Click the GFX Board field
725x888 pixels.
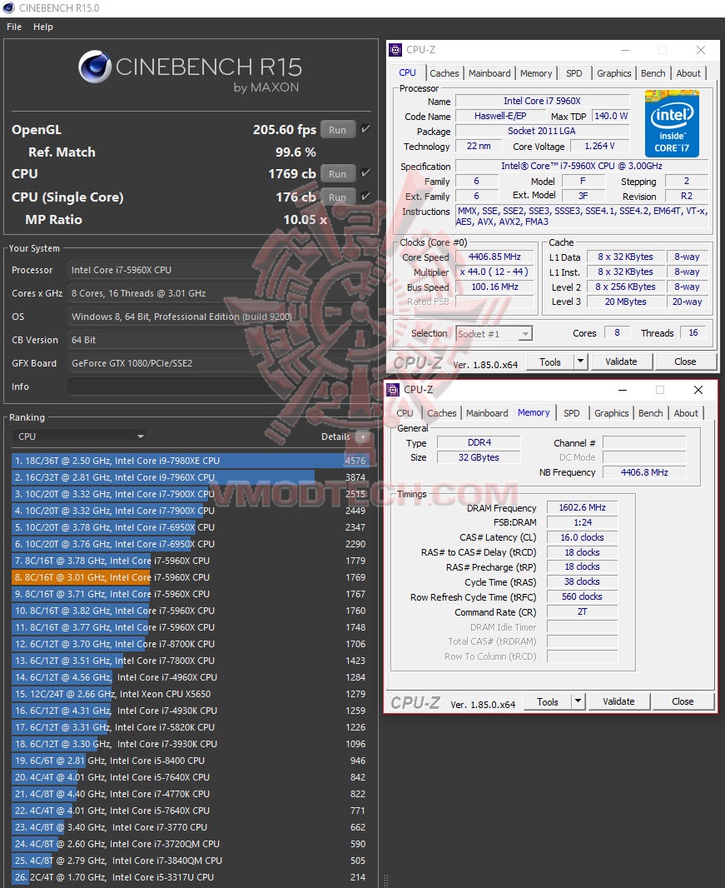pyautogui.click(x=220, y=363)
